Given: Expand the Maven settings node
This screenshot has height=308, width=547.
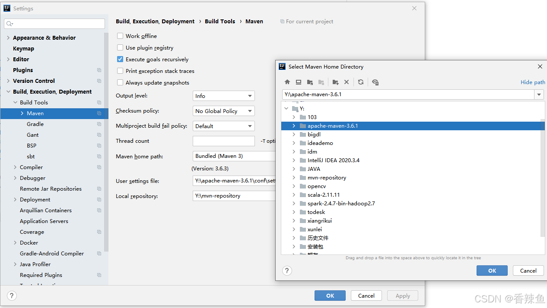Looking at the screenshot, I should 22,113.
